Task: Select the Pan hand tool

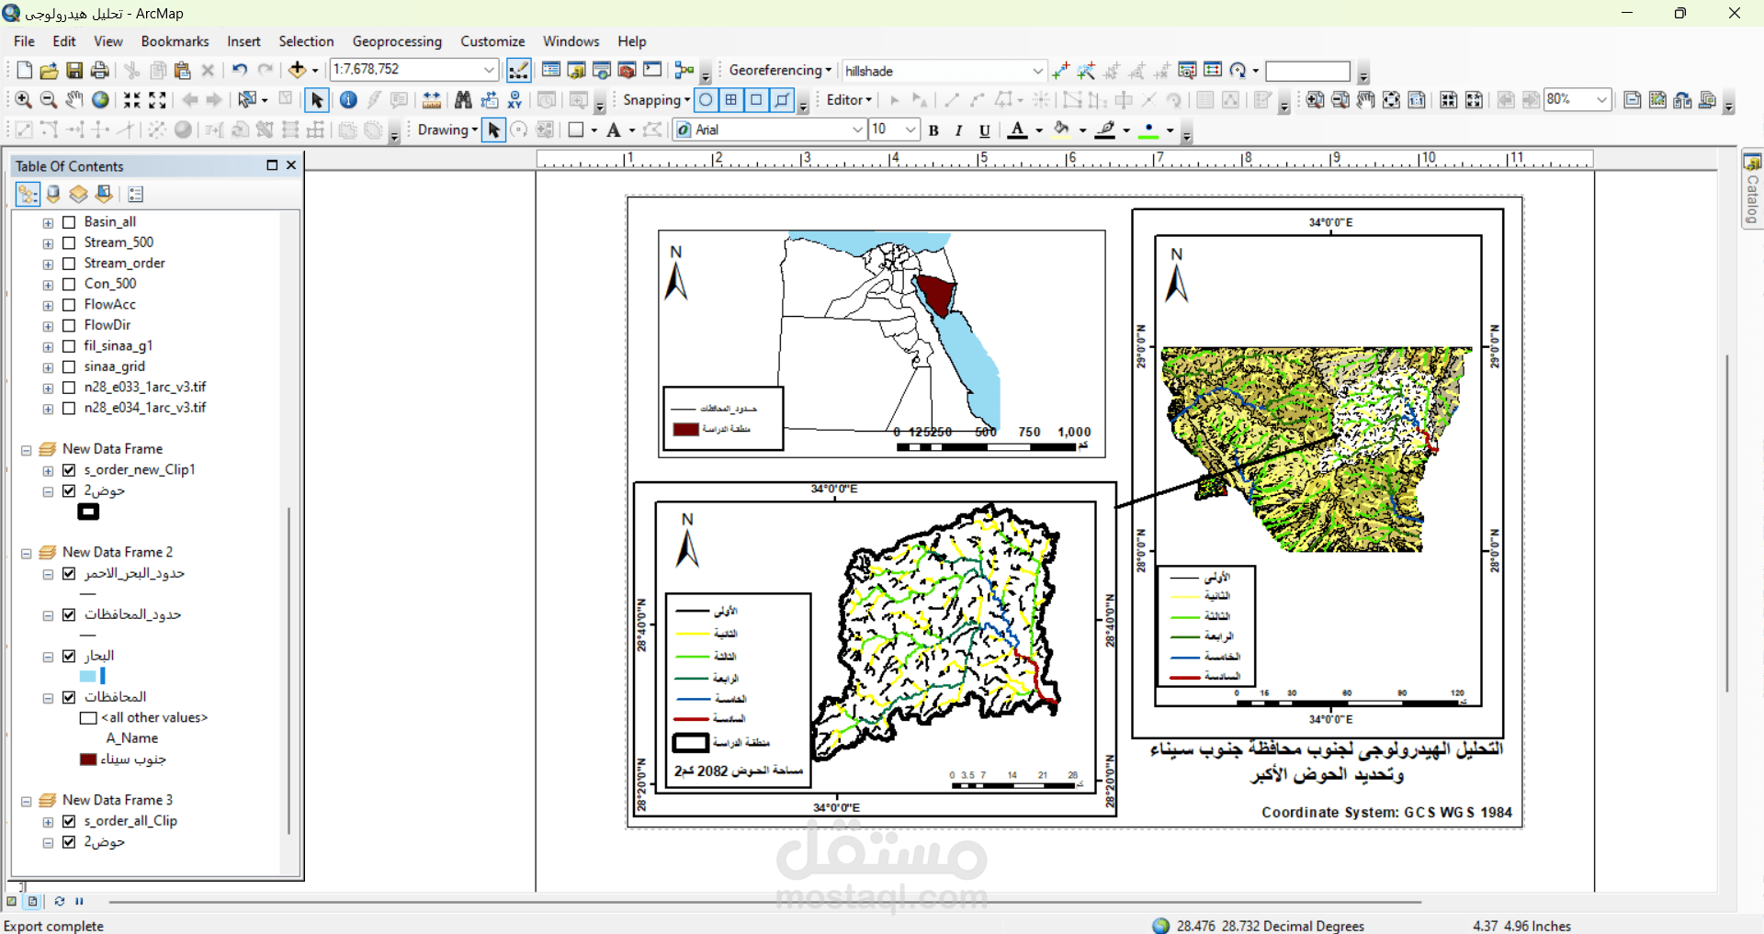Action: point(74,100)
